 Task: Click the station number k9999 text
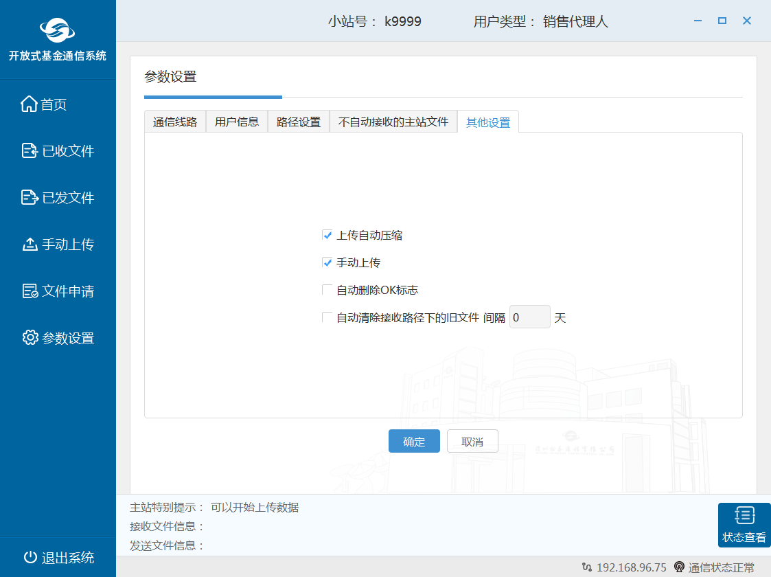[403, 21]
